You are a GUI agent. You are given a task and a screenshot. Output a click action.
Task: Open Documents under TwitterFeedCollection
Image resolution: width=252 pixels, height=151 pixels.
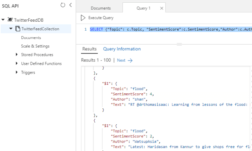coord(31,38)
